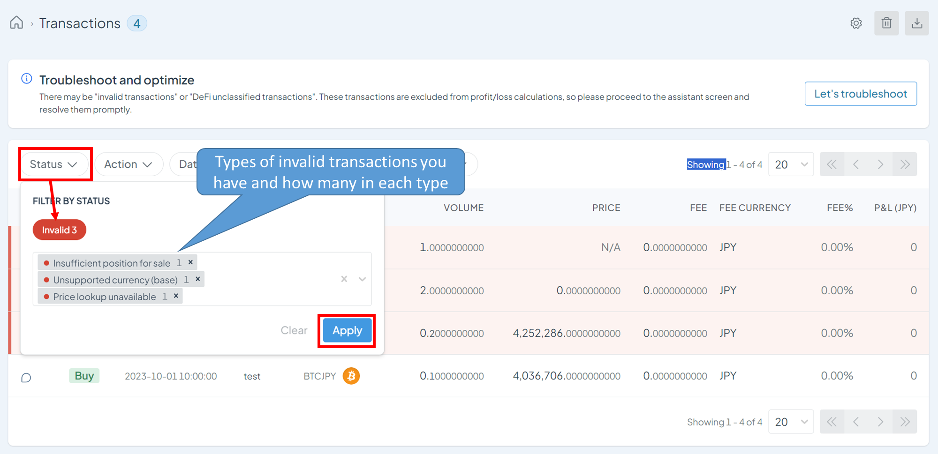Open transaction settings via gear icon
The image size is (938, 454).
(856, 23)
